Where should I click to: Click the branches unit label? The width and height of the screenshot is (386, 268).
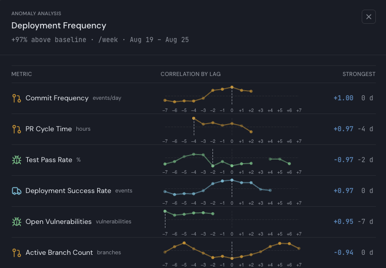109,252
